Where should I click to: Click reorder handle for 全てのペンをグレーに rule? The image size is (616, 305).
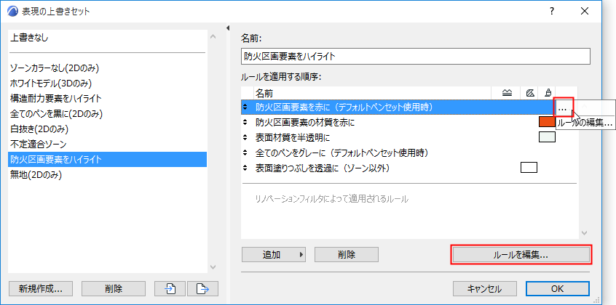coord(245,152)
